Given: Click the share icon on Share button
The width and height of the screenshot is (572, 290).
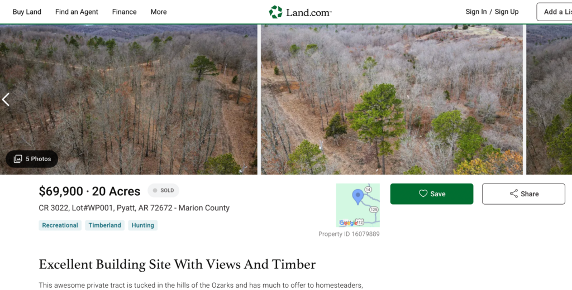Looking at the screenshot, I should tap(514, 194).
